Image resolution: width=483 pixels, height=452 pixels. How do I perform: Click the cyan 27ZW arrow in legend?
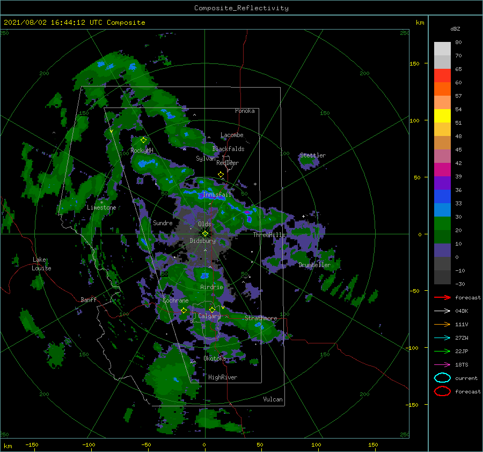(442, 338)
